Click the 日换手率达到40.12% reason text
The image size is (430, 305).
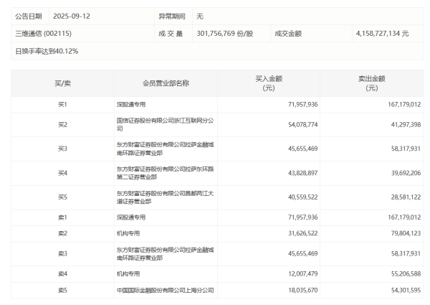pos(47,52)
